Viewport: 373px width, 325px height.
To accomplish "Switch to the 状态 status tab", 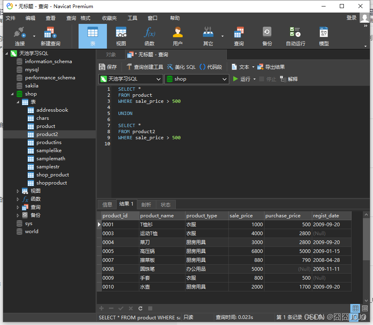I will click(166, 204).
